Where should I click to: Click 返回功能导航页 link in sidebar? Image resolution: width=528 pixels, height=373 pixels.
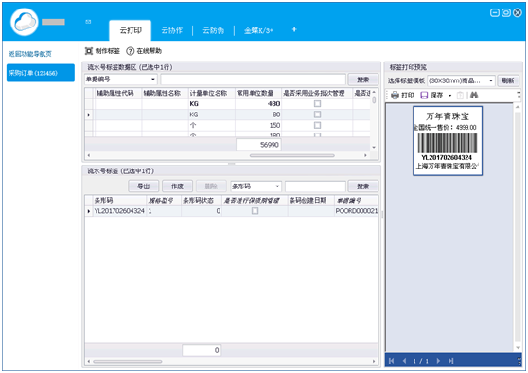click(30, 54)
